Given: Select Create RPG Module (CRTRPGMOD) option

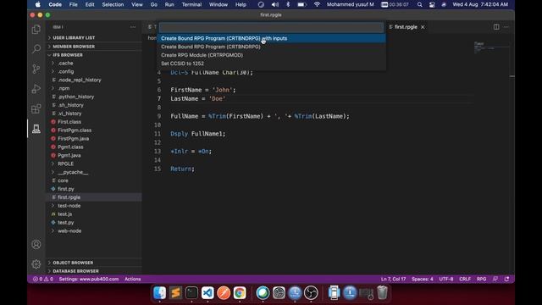Looking at the screenshot, I should coord(271,55).
